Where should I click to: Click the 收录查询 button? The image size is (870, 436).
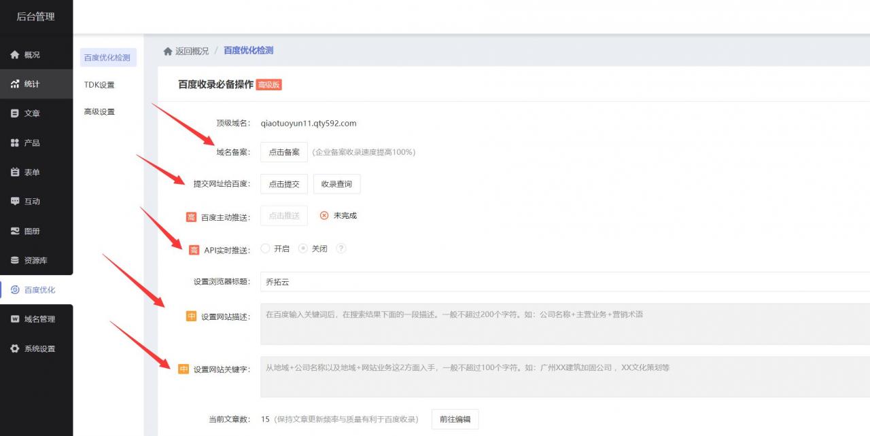(x=337, y=184)
